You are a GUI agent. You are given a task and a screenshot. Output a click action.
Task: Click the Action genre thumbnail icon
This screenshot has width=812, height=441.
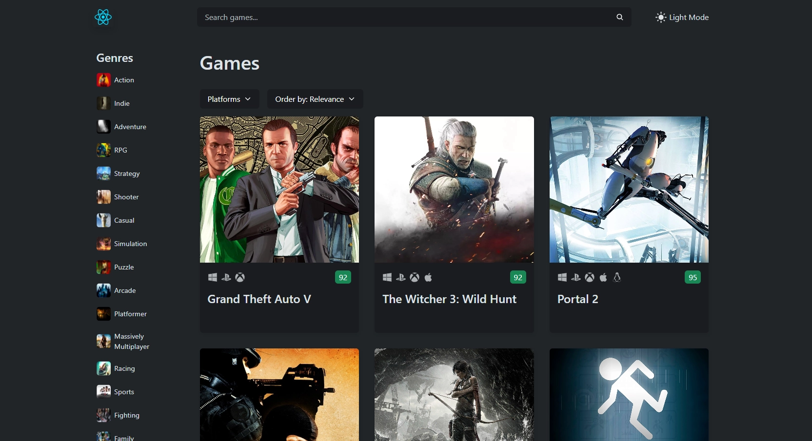pos(103,80)
